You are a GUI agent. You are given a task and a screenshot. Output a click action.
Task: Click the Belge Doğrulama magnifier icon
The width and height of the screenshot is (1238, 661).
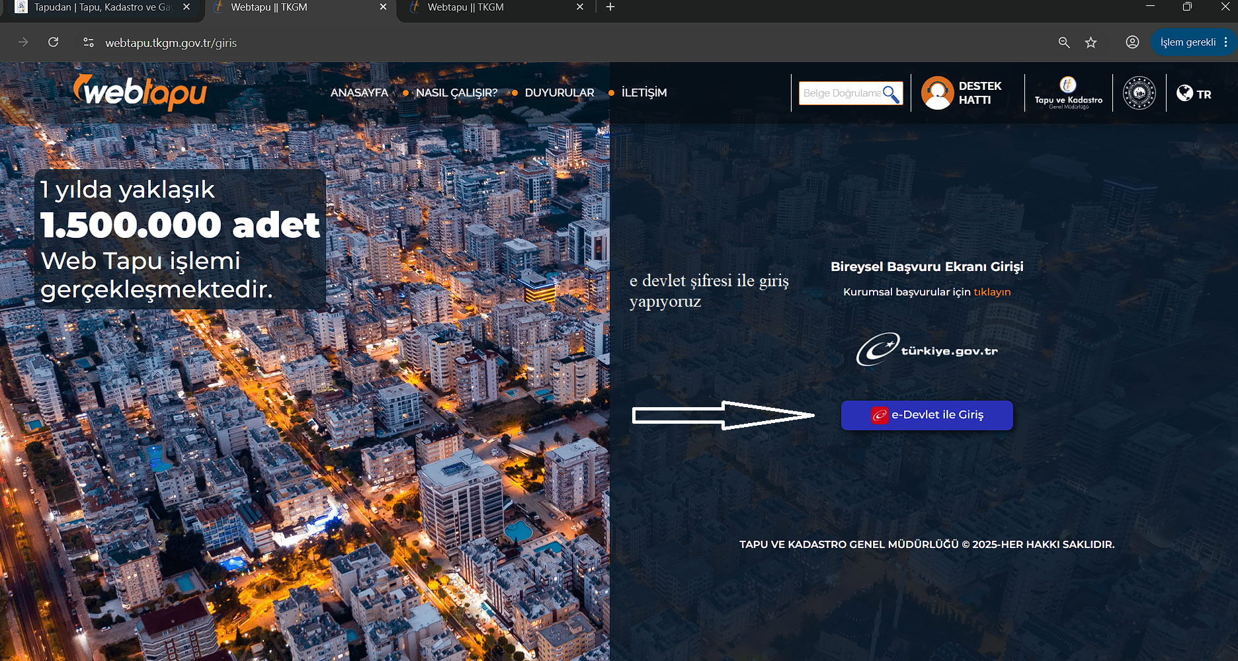[891, 94]
